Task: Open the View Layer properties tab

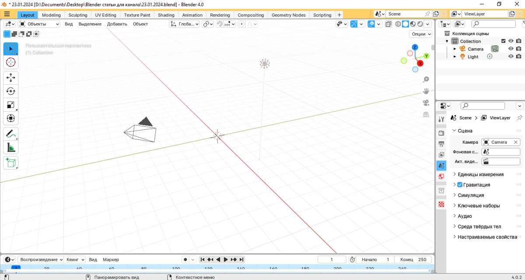Action: coord(441,154)
